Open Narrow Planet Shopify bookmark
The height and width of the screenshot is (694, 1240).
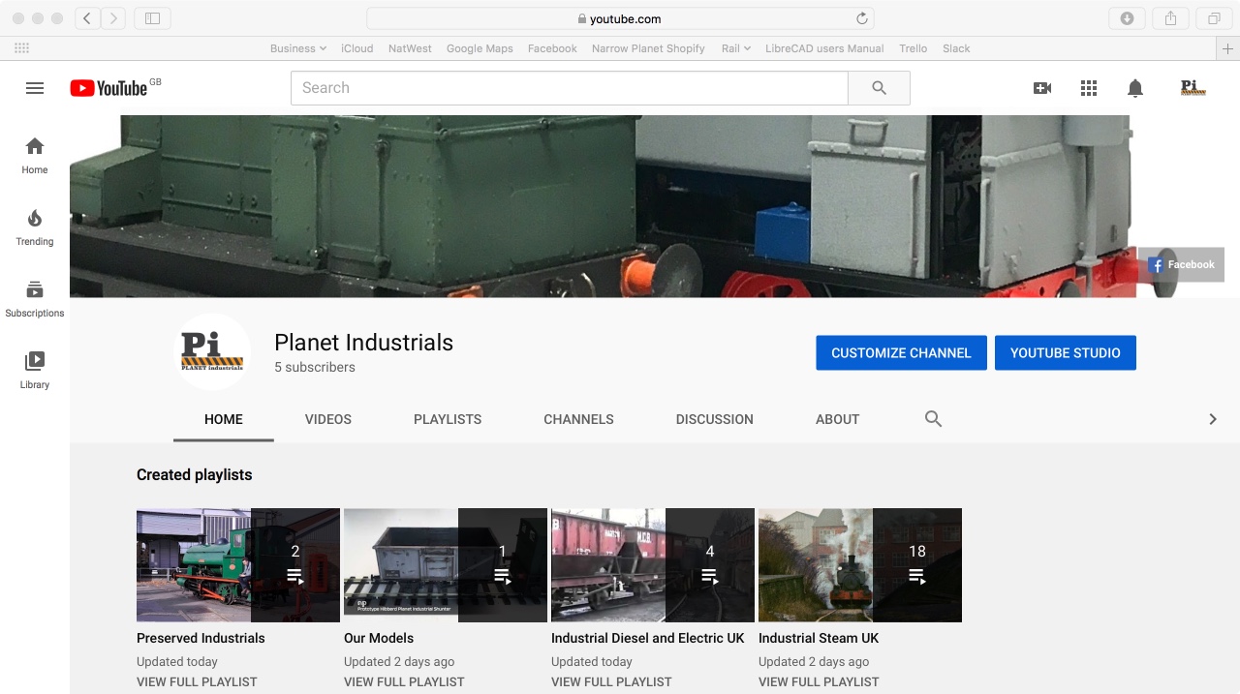tap(648, 48)
